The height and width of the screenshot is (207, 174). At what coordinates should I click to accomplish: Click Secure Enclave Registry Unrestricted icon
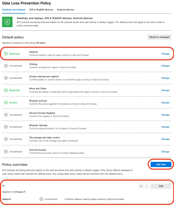pos(6,115)
